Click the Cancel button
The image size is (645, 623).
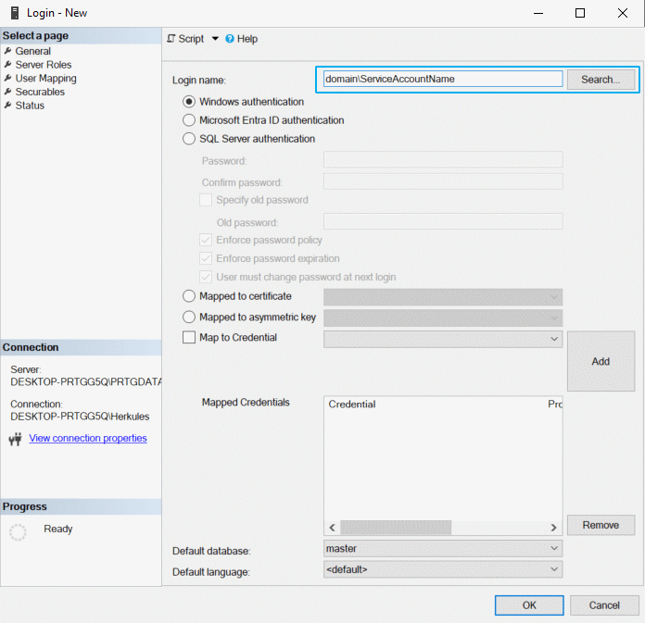(x=604, y=604)
